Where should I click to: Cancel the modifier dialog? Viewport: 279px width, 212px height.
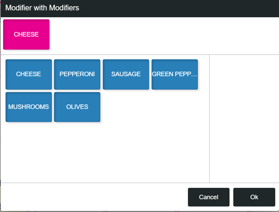209,197
